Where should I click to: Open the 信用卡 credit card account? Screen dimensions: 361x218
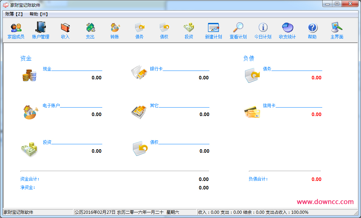(251, 112)
